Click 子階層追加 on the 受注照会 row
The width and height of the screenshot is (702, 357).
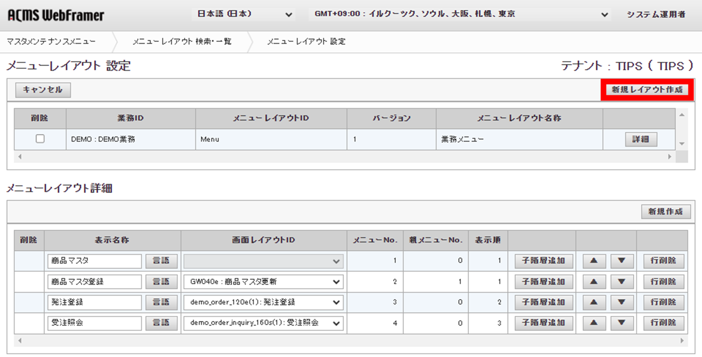pyautogui.click(x=543, y=323)
